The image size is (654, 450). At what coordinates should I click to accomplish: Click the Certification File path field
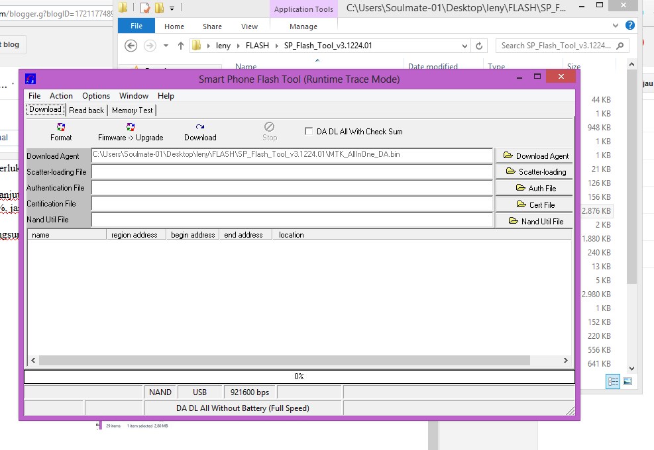click(292, 204)
